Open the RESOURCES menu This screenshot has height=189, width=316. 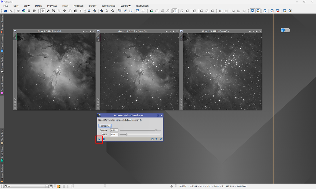pos(142,6)
